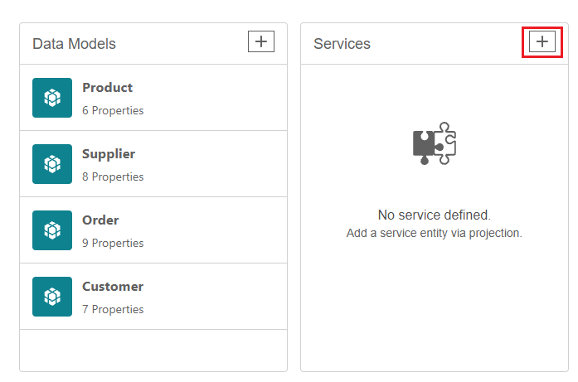Click the Customer entity cube icon
Screen dimensions: 578x382
52,297
